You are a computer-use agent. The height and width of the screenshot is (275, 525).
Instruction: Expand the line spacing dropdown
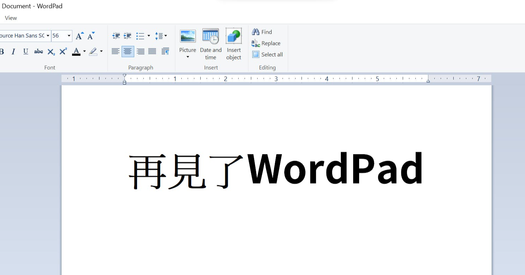[166, 36]
